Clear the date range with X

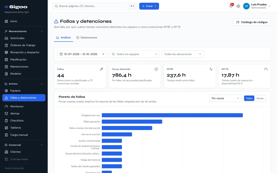pos(103,54)
